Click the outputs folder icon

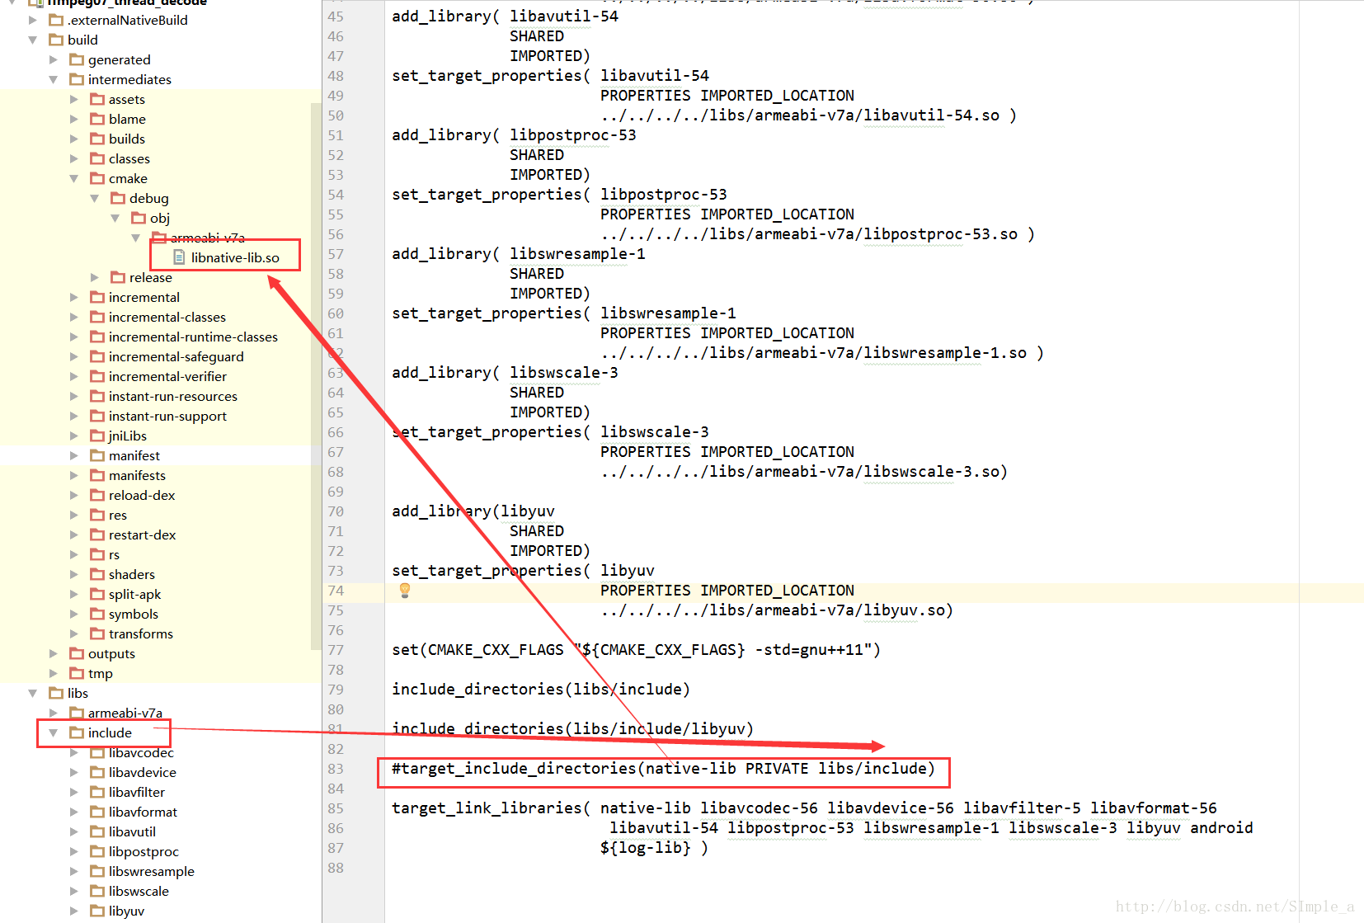(77, 653)
